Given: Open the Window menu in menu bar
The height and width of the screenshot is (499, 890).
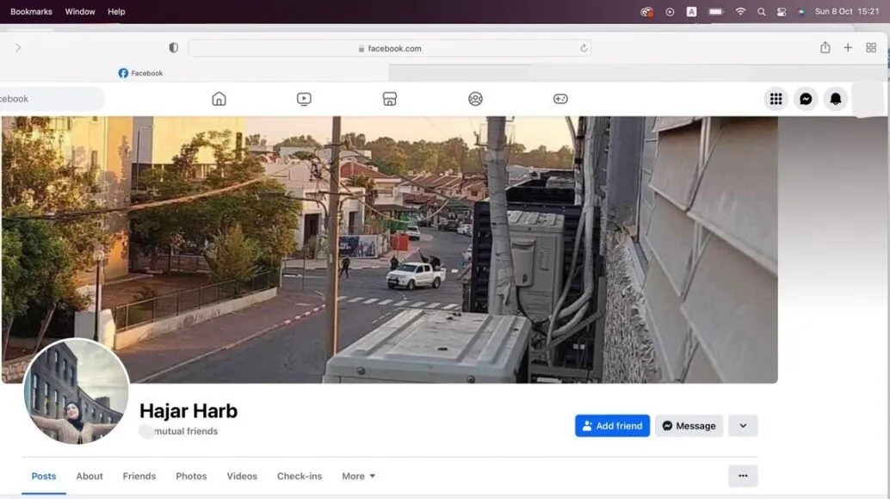Looking at the screenshot, I should point(80,11).
